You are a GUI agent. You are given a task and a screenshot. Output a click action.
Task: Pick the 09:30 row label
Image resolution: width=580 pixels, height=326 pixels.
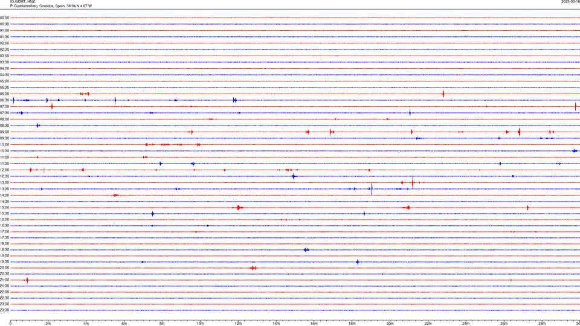(x=4, y=138)
